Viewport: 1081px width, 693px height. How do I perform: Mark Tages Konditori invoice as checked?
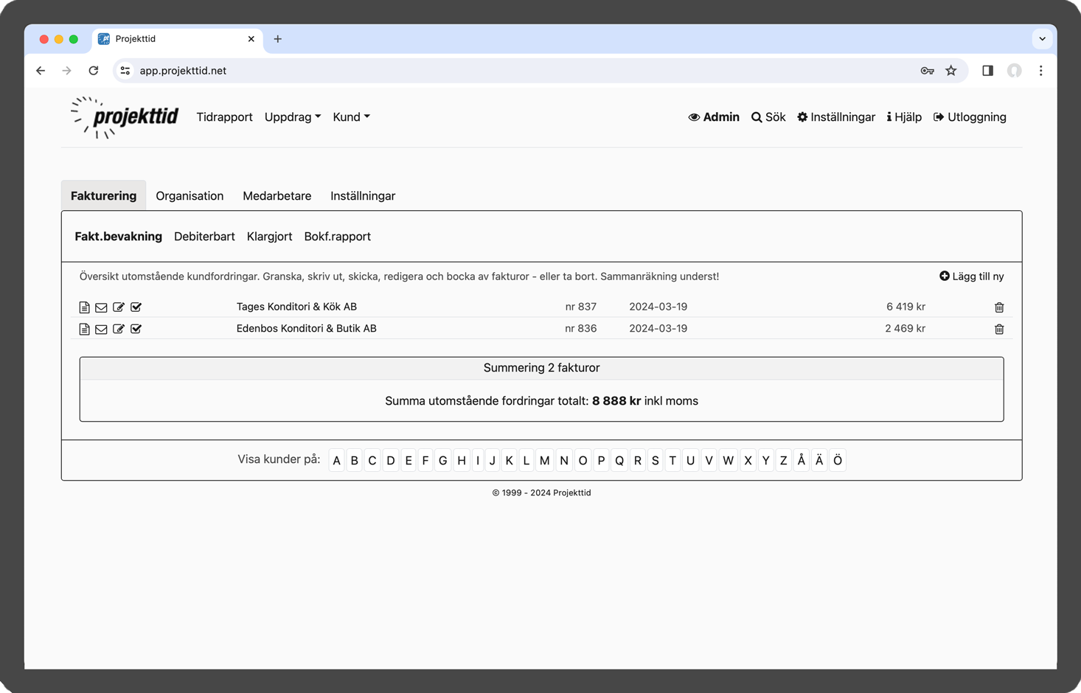pyautogui.click(x=136, y=307)
